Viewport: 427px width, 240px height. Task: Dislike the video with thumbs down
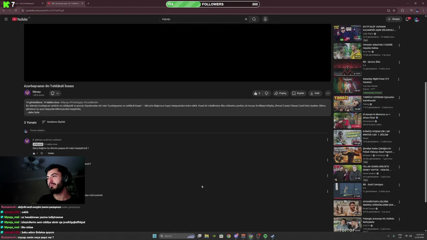pos(266,93)
